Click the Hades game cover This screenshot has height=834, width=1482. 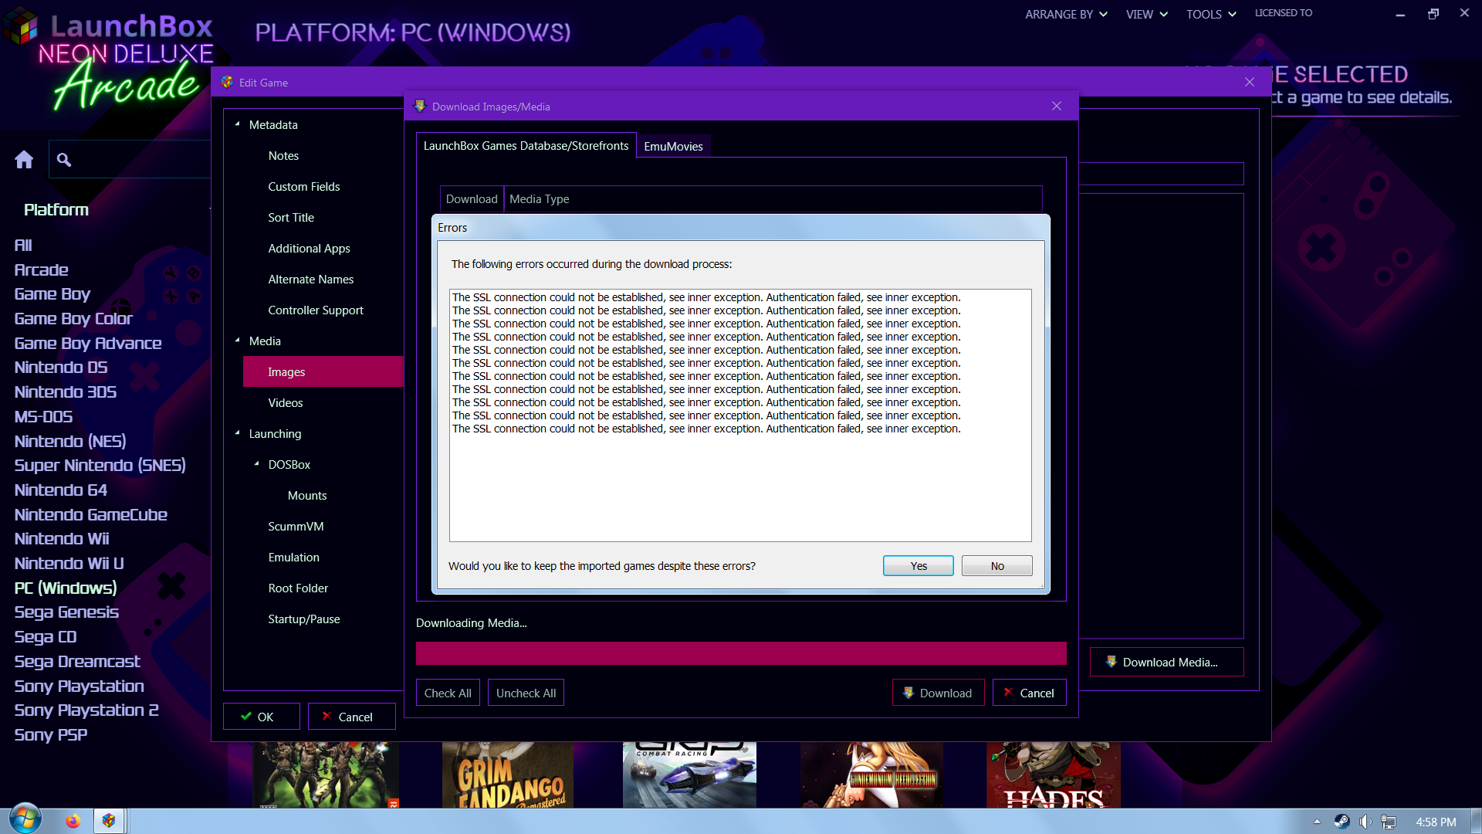tap(1053, 775)
